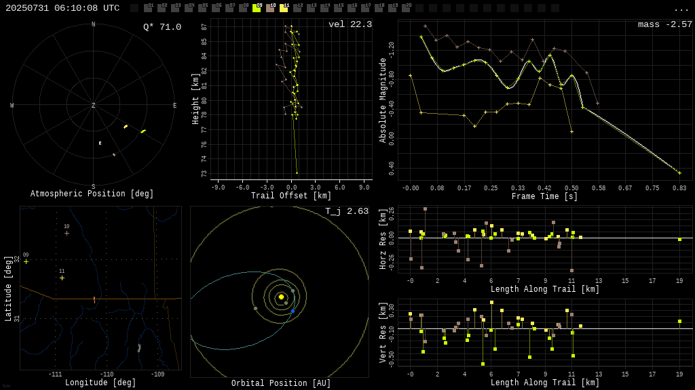Click station 10 cross marker on map

click(67, 233)
